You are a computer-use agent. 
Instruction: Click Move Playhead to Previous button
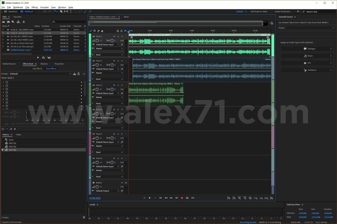(160, 198)
